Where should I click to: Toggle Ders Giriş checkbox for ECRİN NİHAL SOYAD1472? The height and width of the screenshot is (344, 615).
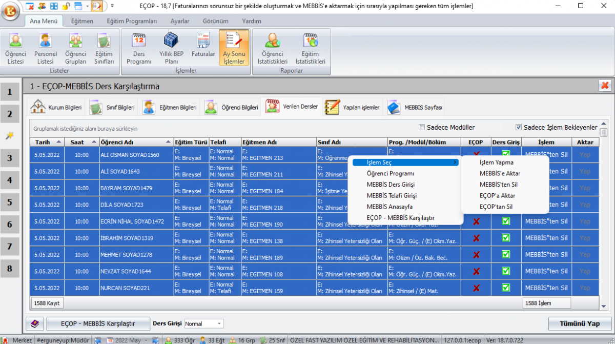point(506,221)
